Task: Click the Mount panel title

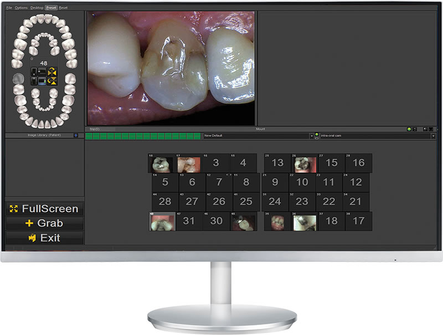Action: 260,129
